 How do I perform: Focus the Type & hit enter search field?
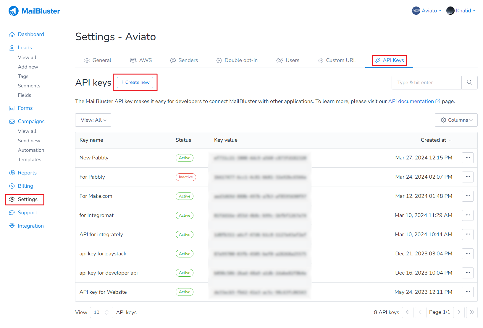(x=426, y=82)
